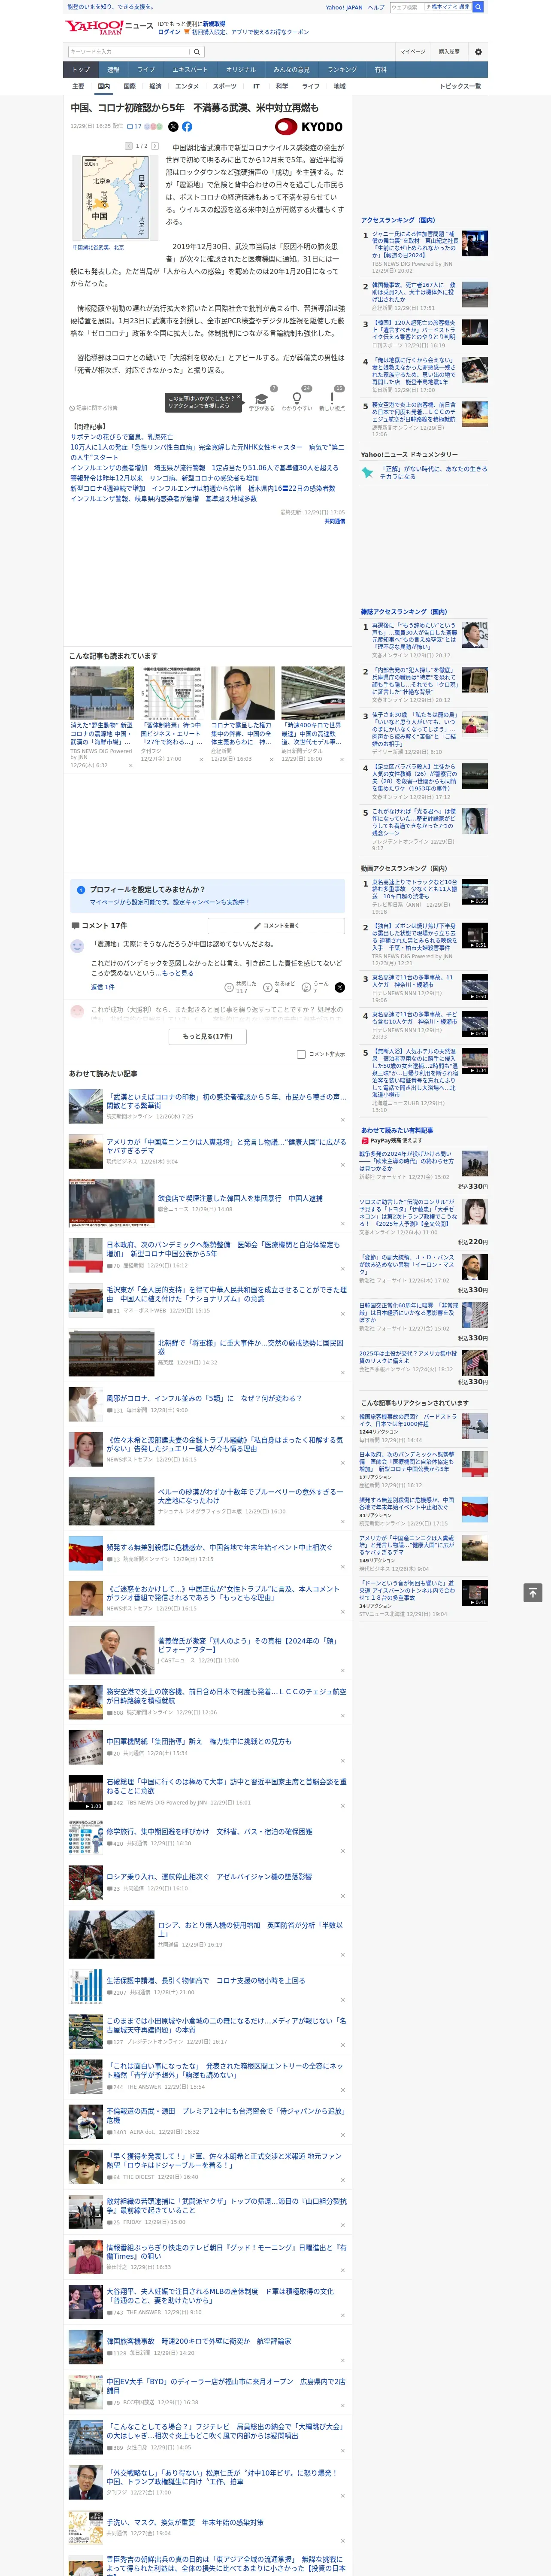Click next arrow on map image pager

click(x=155, y=146)
